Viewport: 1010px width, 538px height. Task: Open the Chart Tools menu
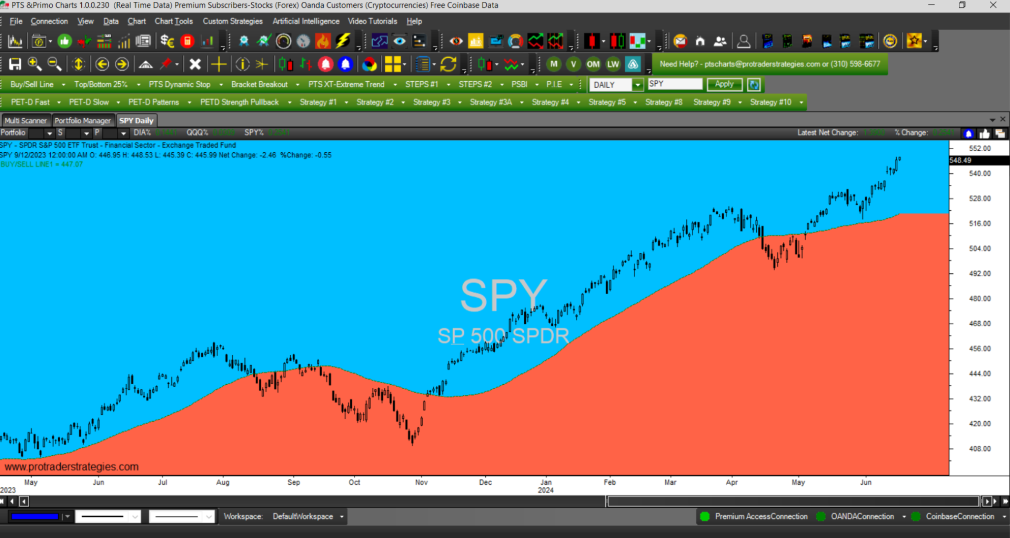[173, 21]
